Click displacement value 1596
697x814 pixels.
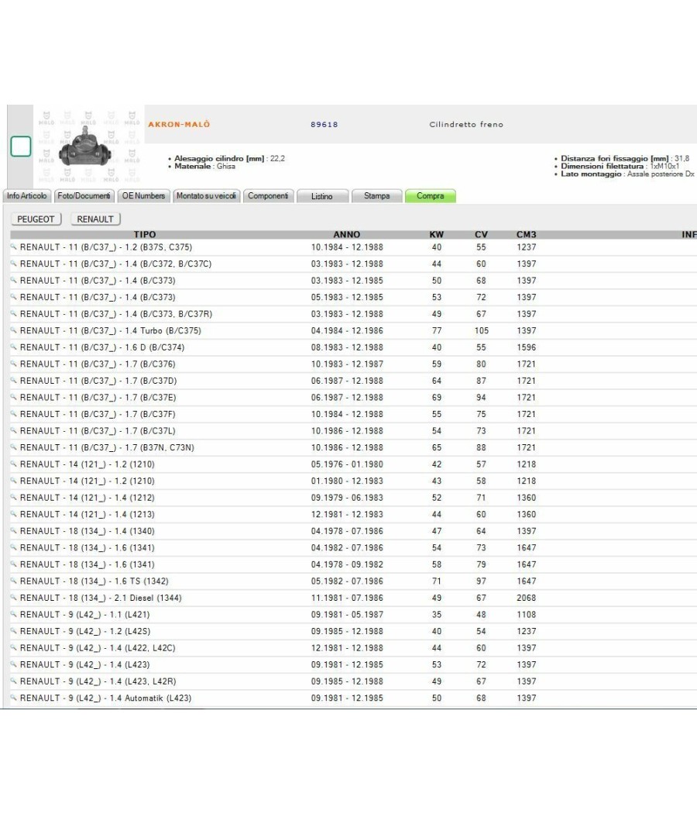[x=527, y=347]
